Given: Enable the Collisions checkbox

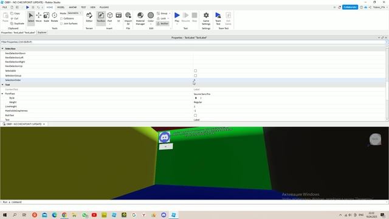Looking at the screenshot, I should [61, 19].
